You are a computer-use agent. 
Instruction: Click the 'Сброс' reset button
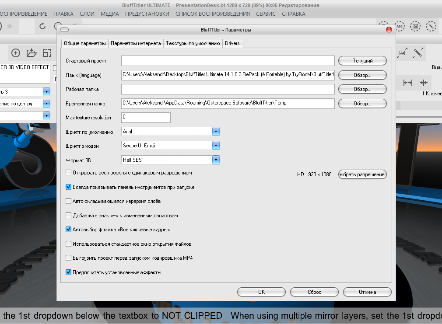click(314, 292)
